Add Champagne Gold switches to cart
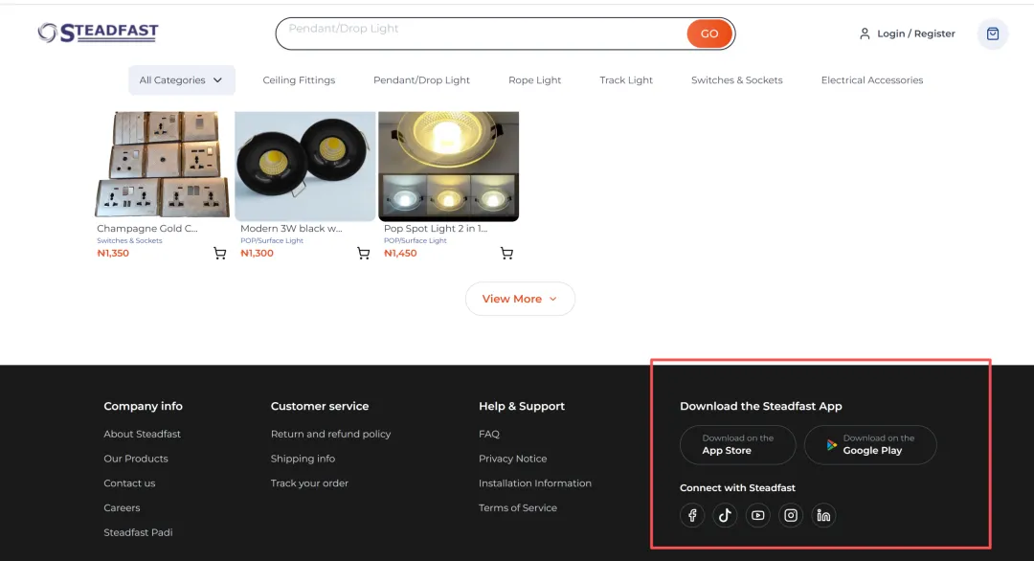Screen dimensions: 1034x561 click(x=219, y=253)
